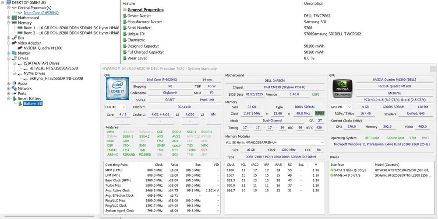Screen dimensions: 438x219
Task: Click the Secure Boot status label
Action: (395, 138)
